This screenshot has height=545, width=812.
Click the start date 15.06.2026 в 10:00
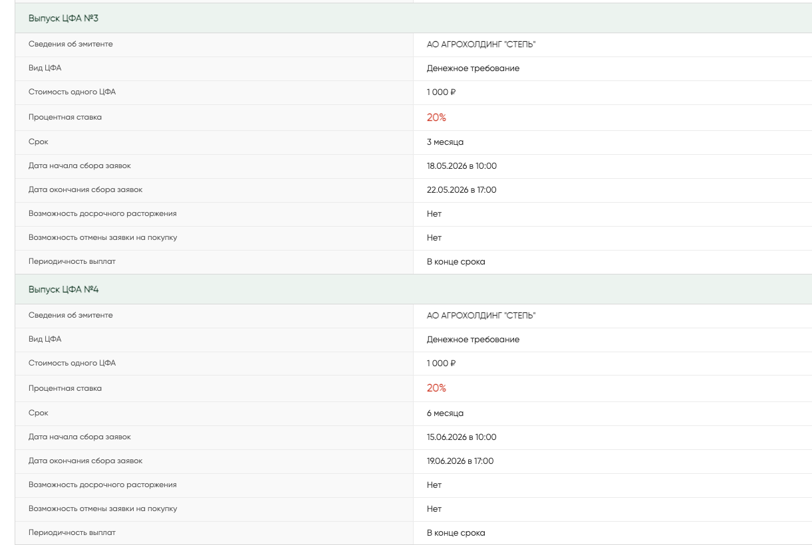click(x=462, y=437)
